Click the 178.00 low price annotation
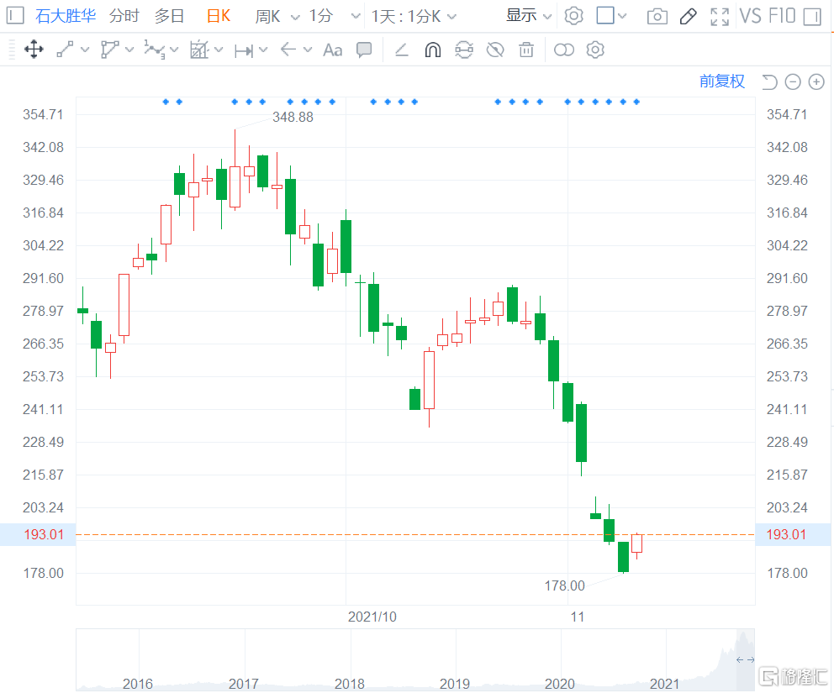Screen dimensions: 834x693 (x=564, y=585)
